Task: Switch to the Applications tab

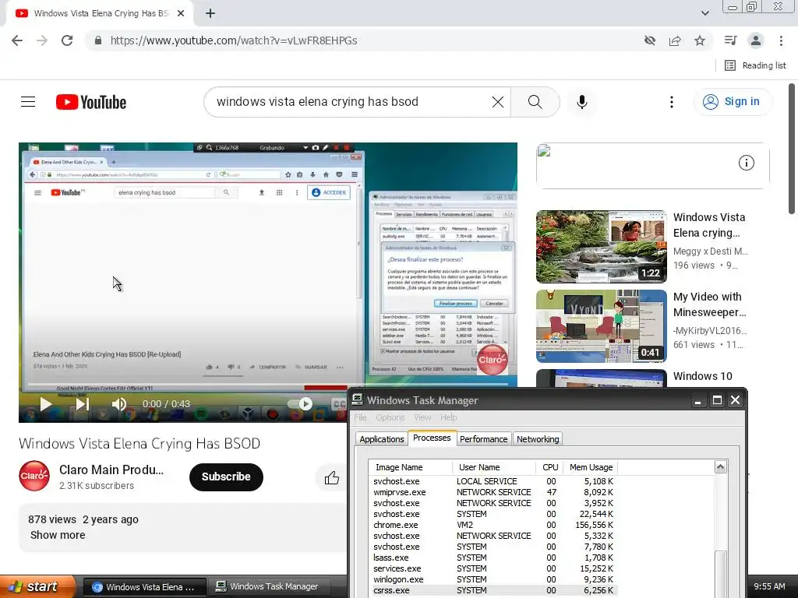Action: (x=382, y=439)
